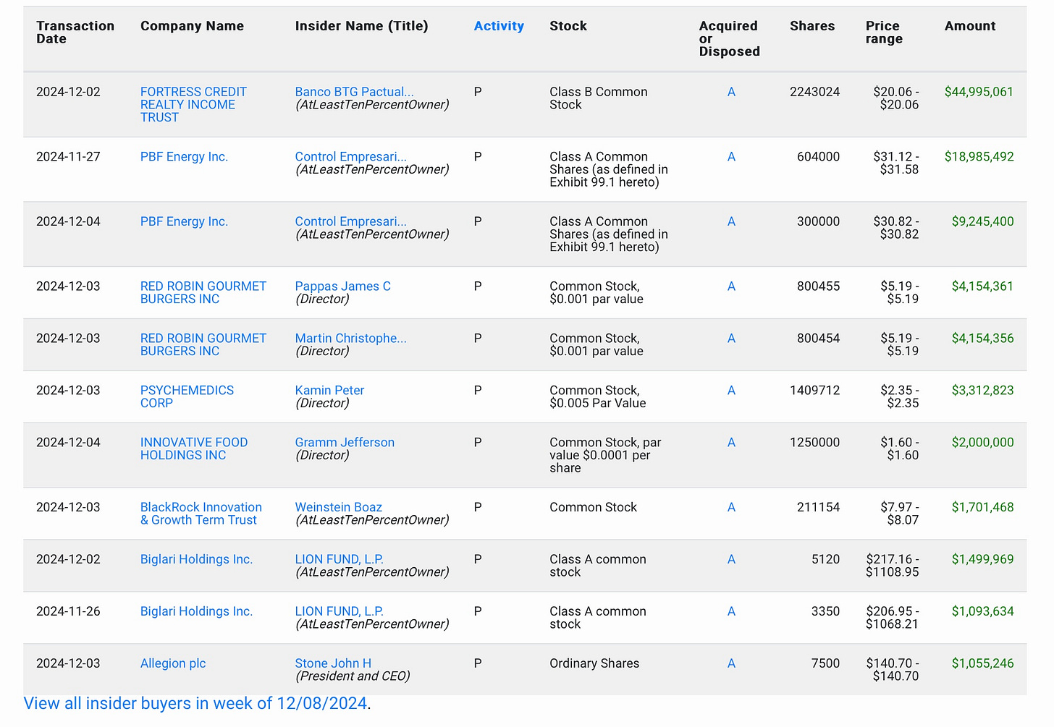
Task: Click the shares value 1409712
Action: (815, 391)
